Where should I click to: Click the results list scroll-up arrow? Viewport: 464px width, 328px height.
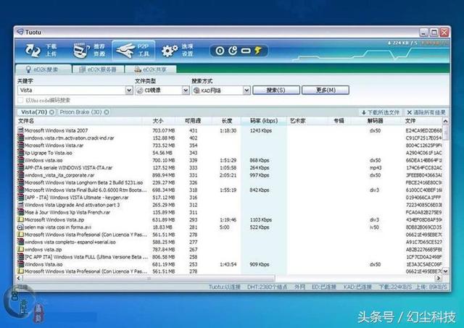445,121
